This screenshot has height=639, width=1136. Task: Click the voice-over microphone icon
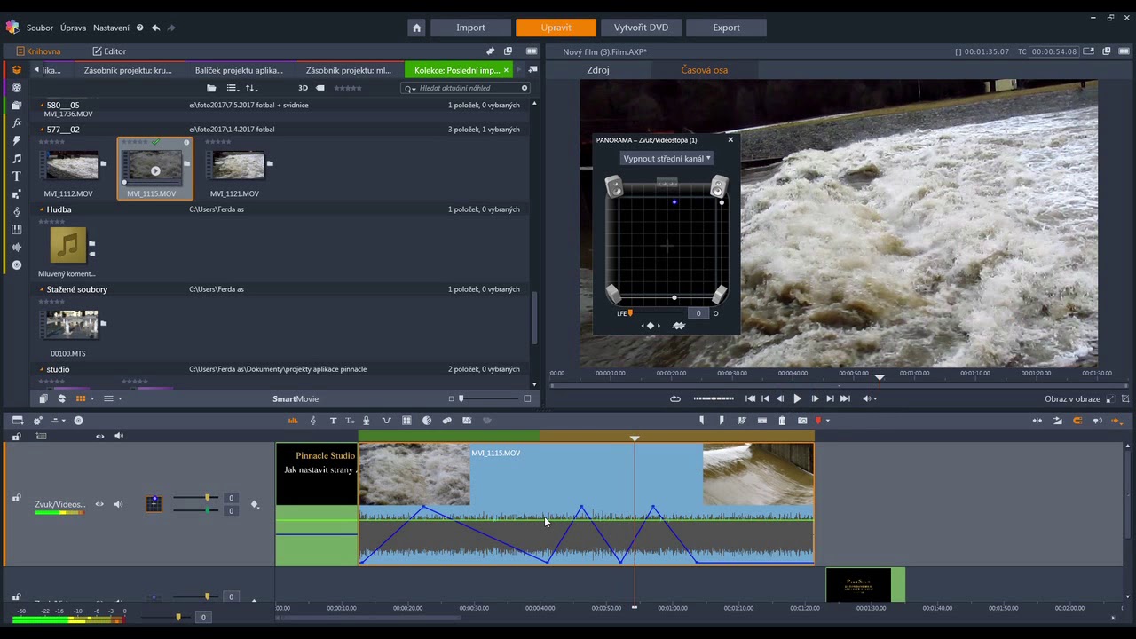[x=366, y=421]
